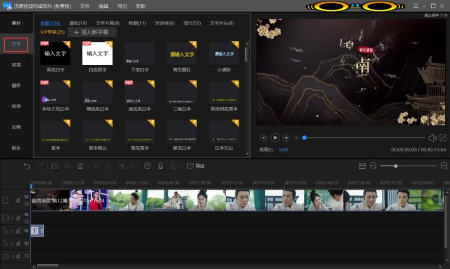Screen dimensions: 450x269
Task: Switch to 素材 sidebar panel
Action: (x=16, y=23)
